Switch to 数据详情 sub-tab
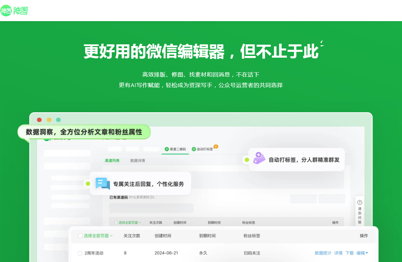 pos(137,161)
